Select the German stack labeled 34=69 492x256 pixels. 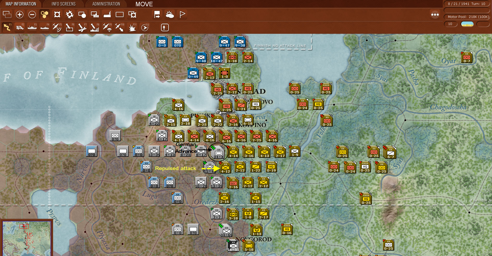[x=226, y=230]
